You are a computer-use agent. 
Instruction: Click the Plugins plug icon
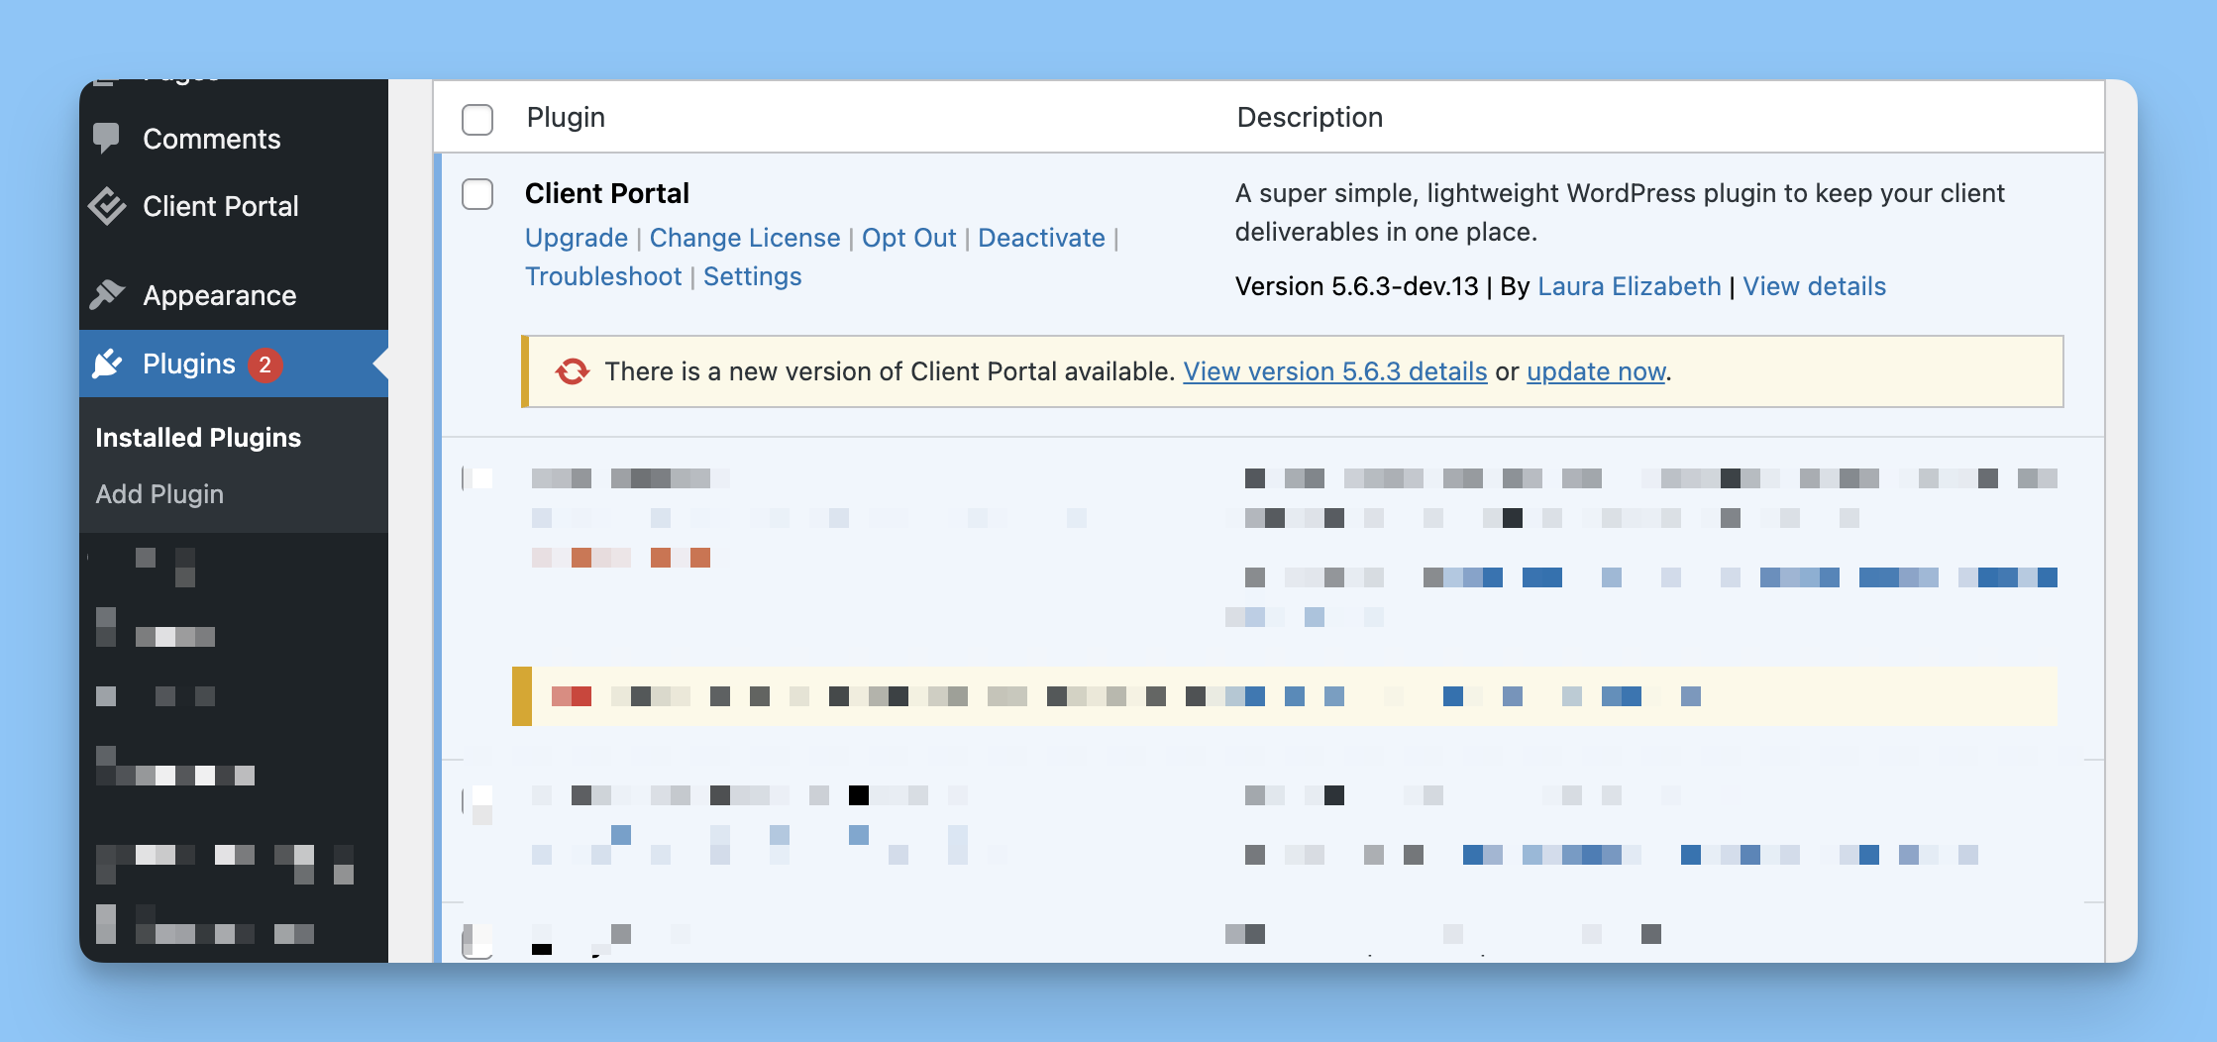tap(107, 364)
